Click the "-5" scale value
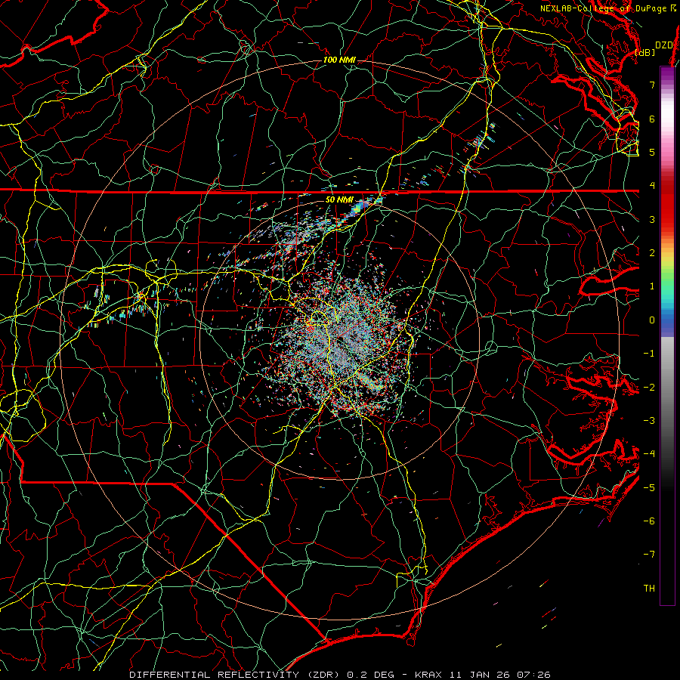 (649, 488)
